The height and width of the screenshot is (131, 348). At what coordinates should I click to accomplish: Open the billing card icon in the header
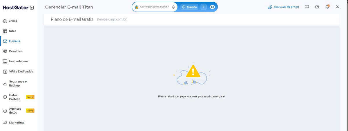[x=307, y=7]
